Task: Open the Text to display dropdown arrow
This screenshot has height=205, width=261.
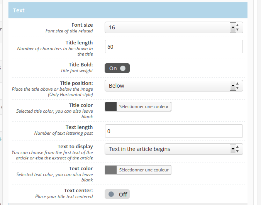Action: click(233, 149)
